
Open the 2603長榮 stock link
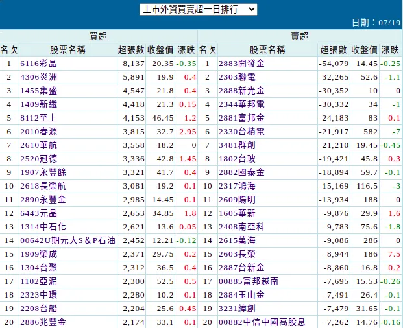click(237, 254)
